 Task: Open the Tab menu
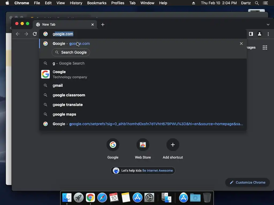[x=132, y=3]
